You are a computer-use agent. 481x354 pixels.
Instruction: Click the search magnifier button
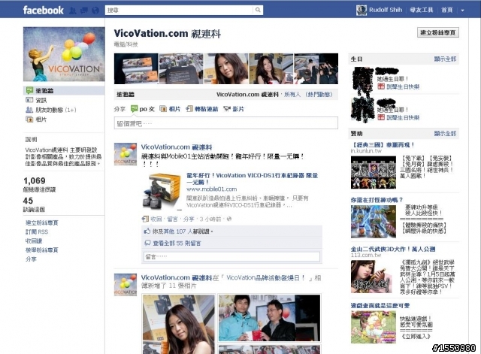click(x=258, y=10)
